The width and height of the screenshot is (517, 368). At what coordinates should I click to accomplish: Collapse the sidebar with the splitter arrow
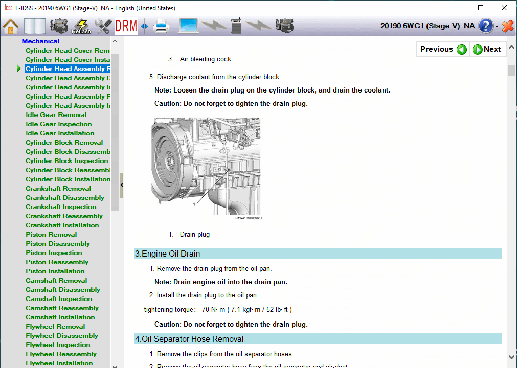click(x=122, y=185)
